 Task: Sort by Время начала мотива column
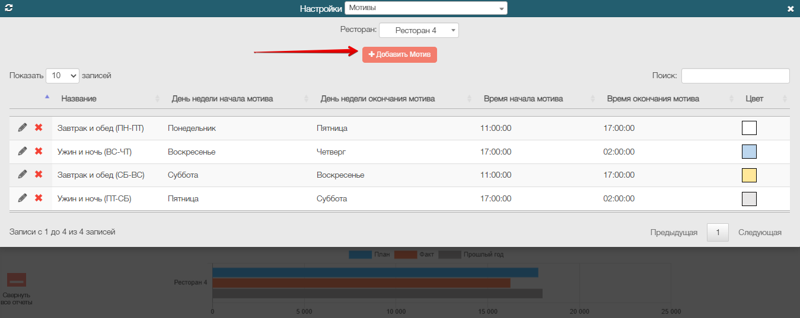tap(523, 99)
